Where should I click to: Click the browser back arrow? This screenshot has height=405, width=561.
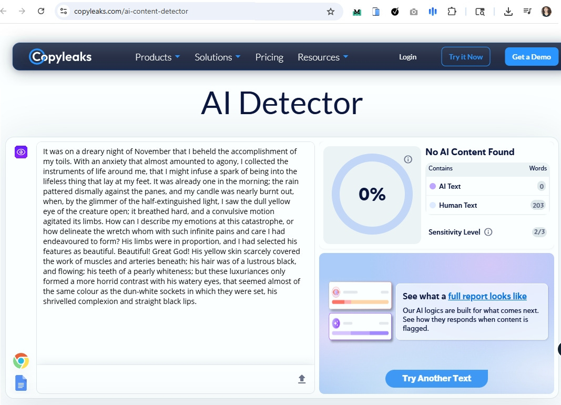point(4,11)
